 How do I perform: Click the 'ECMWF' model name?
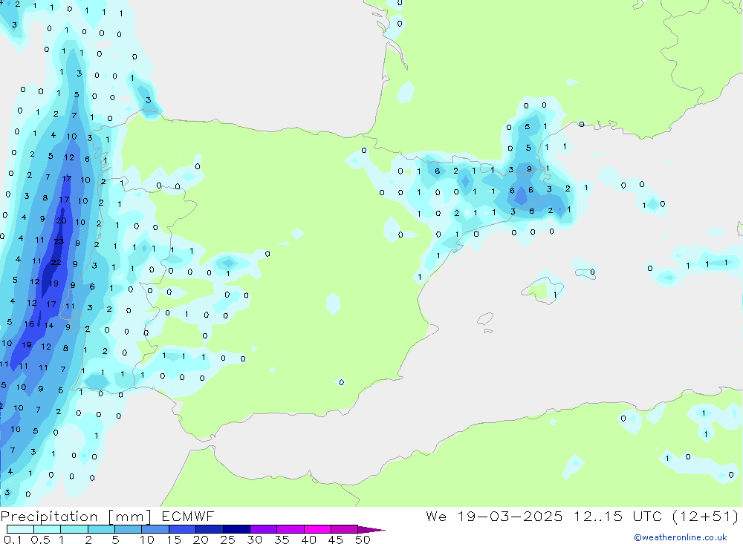tap(188, 516)
